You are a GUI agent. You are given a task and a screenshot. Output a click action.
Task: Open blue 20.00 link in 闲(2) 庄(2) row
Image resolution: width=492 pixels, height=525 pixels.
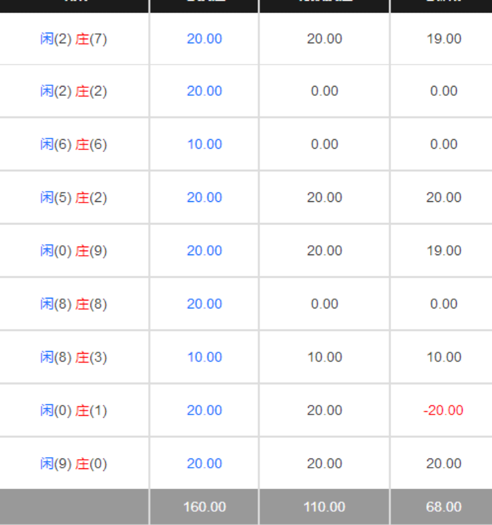point(204,91)
